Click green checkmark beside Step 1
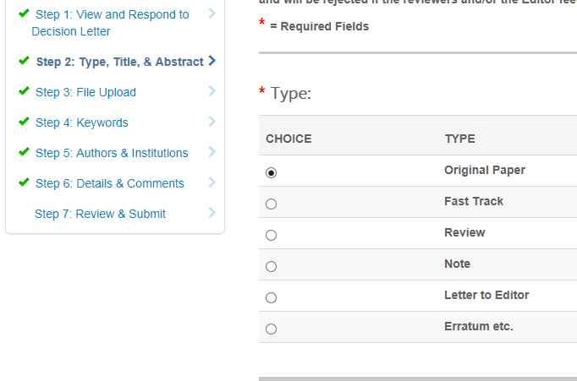 [x=24, y=14]
